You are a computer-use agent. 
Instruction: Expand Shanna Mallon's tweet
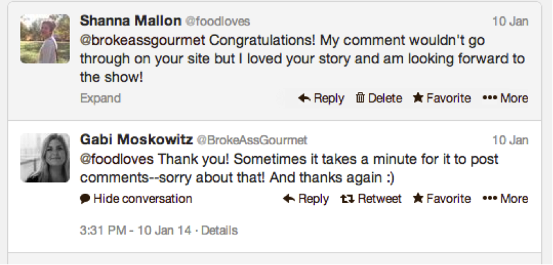101,98
